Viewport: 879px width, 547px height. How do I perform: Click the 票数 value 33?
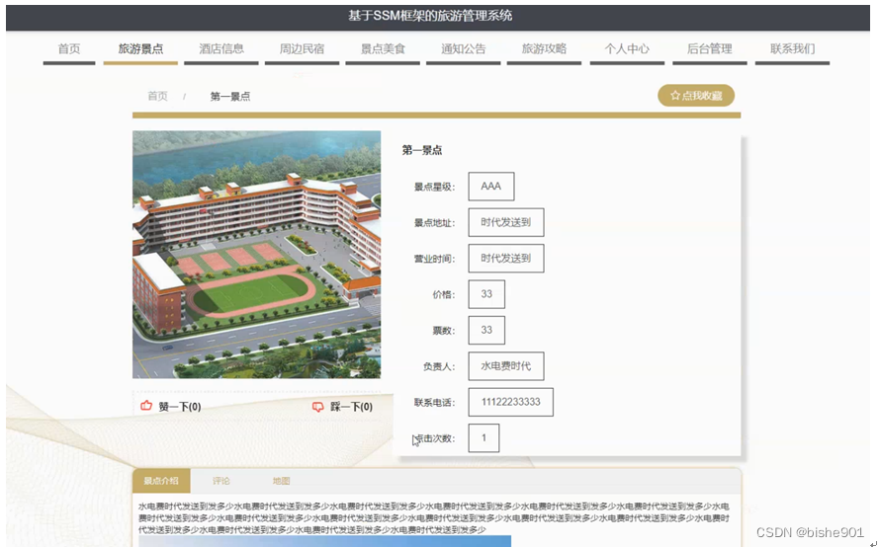(x=486, y=330)
